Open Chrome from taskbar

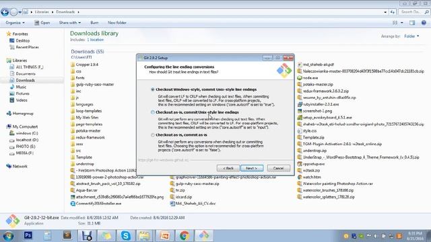[185, 235]
